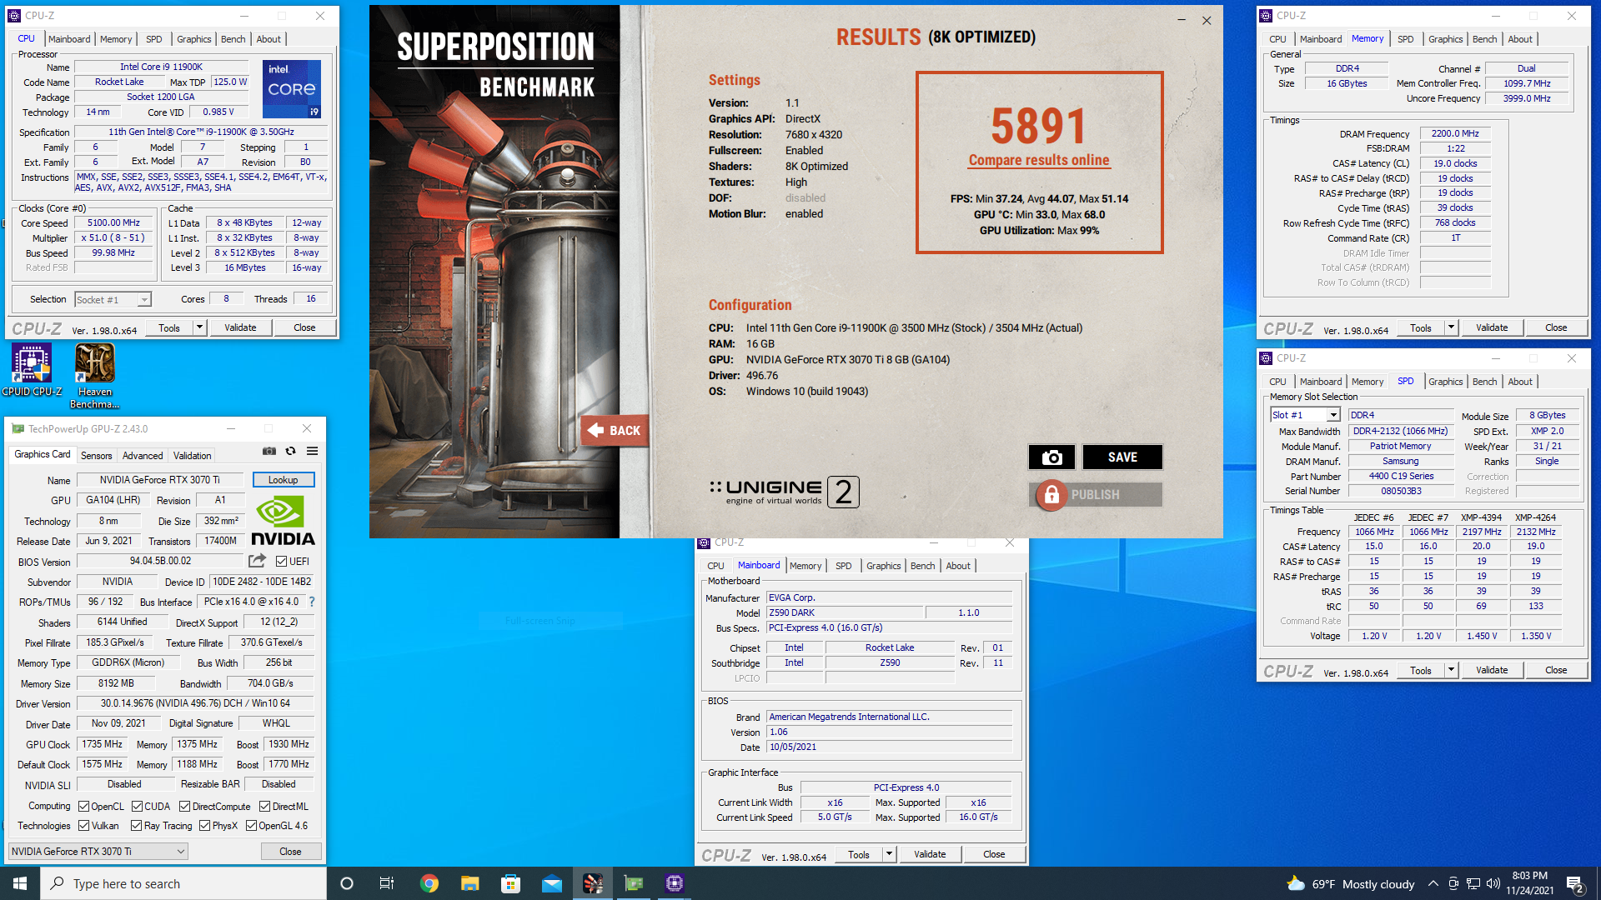The image size is (1601, 900).
Task: Launch Google Chrome from taskbar
Action: [x=429, y=883]
